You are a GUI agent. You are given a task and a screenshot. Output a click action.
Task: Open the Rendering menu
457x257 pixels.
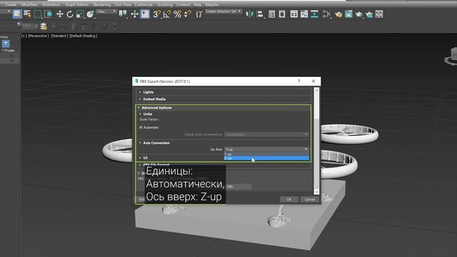tap(101, 5)
